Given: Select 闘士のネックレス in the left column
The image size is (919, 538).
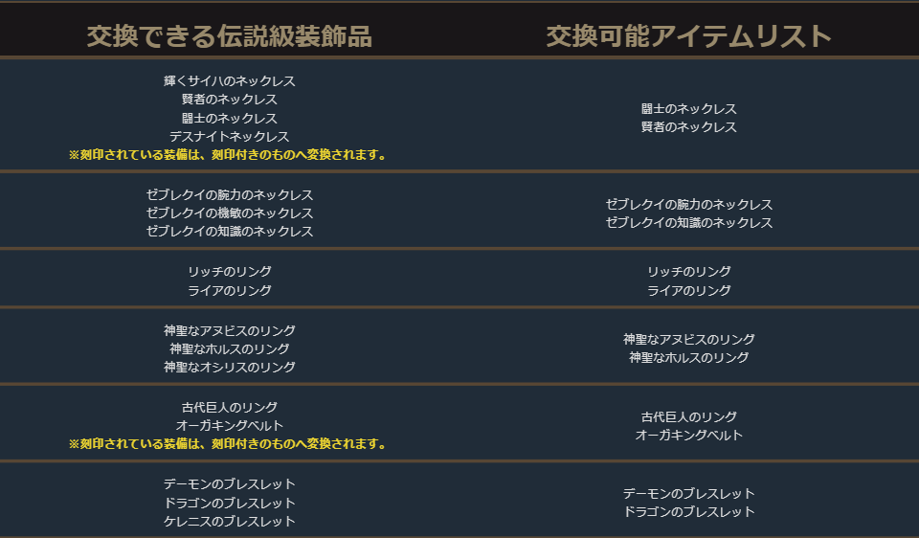Looking at the screenshot, I should [229, 119].
